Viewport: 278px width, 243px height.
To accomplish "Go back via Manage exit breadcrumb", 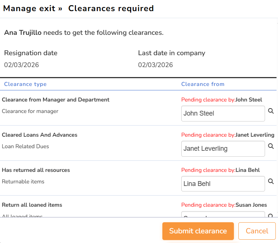I will pyautogui.click(x=29, y=8).
